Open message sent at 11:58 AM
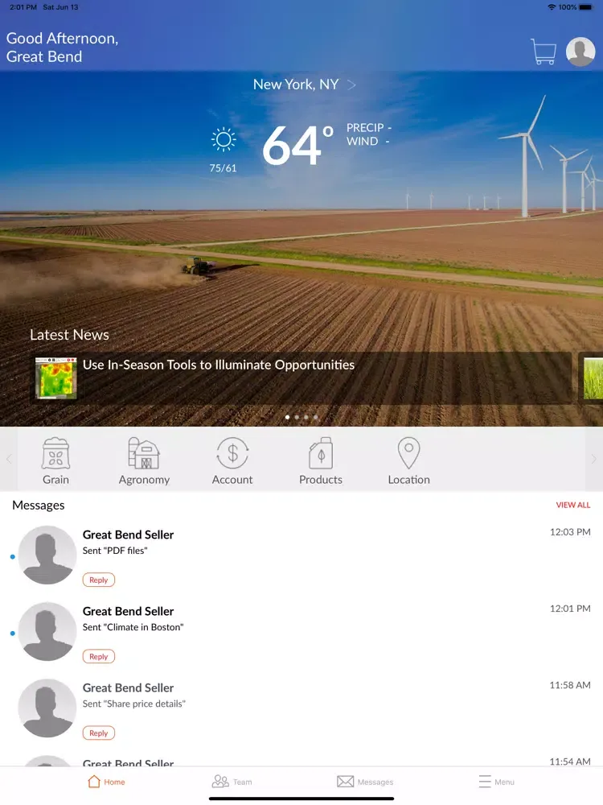Image resolution: width=603 pixels, height=805 pixels. (x=301, y=709)
